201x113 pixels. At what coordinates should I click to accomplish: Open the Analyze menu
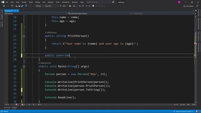pyautogui.click(x=51, y=2)
